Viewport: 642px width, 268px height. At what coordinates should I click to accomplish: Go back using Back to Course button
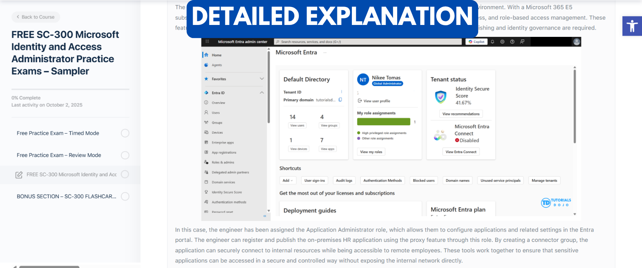pyautogui.click(x=36, y=17)
